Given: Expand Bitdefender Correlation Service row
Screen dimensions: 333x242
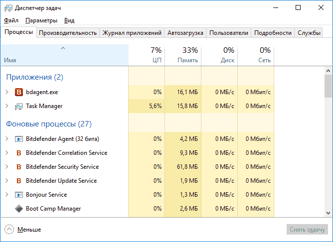Looking at the screenshot, I should [7, 153].
